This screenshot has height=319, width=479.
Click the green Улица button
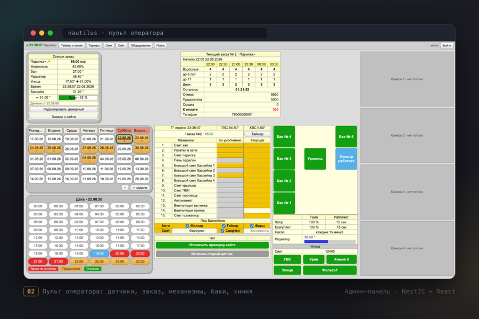[x=287, y=270]
